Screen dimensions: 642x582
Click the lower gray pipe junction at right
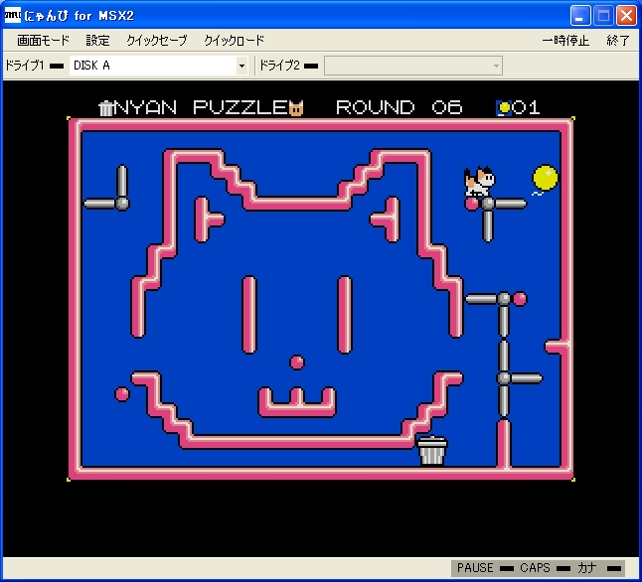click(504, 378)
